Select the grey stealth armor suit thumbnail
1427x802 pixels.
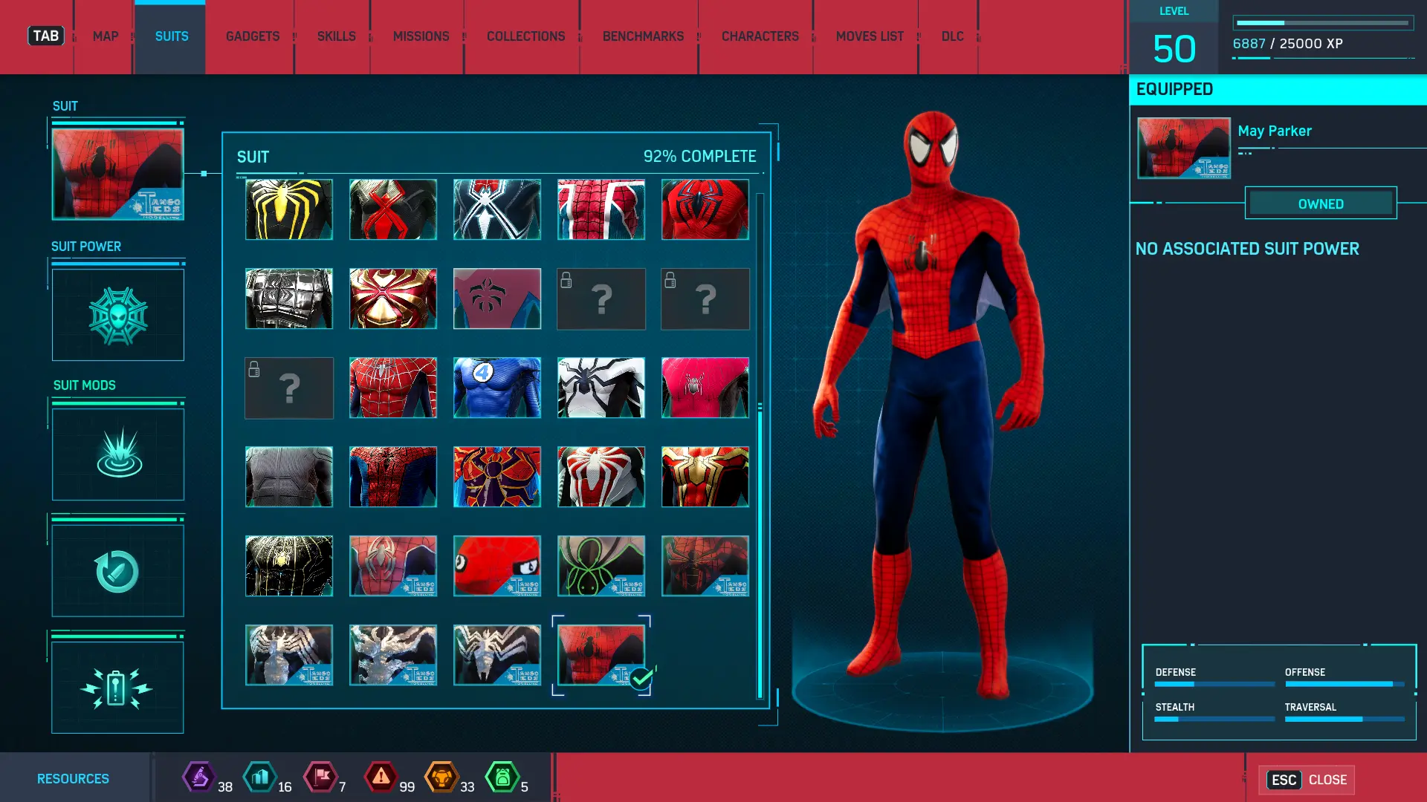pos(289,477)
